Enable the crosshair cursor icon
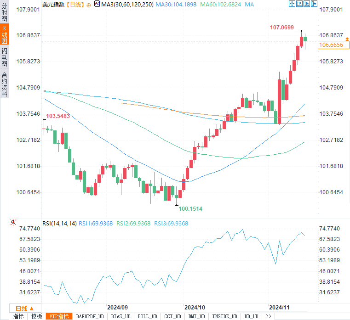This screenshot has height=320, width=350. [292, 4]
